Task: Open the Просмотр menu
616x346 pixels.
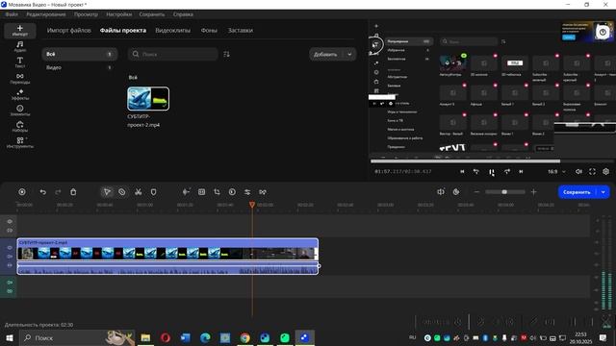Action: (x=86, y=14)
